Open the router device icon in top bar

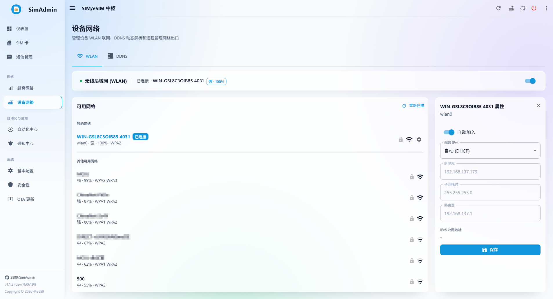click(511, 8)
